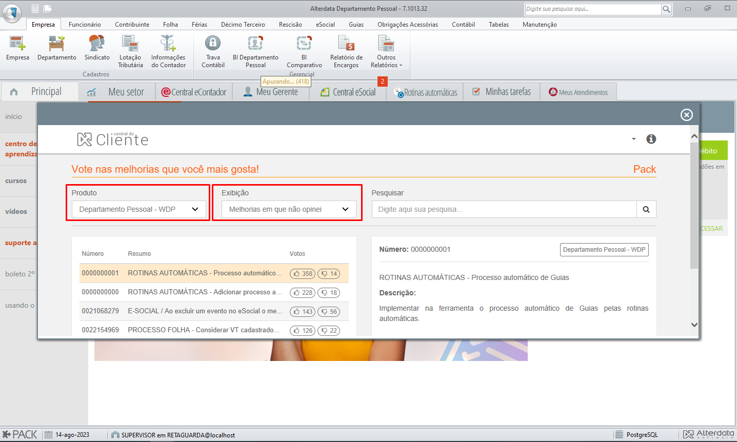
Task: Switch to Minhas tarefas tab
Action: [x=502, y=92]
